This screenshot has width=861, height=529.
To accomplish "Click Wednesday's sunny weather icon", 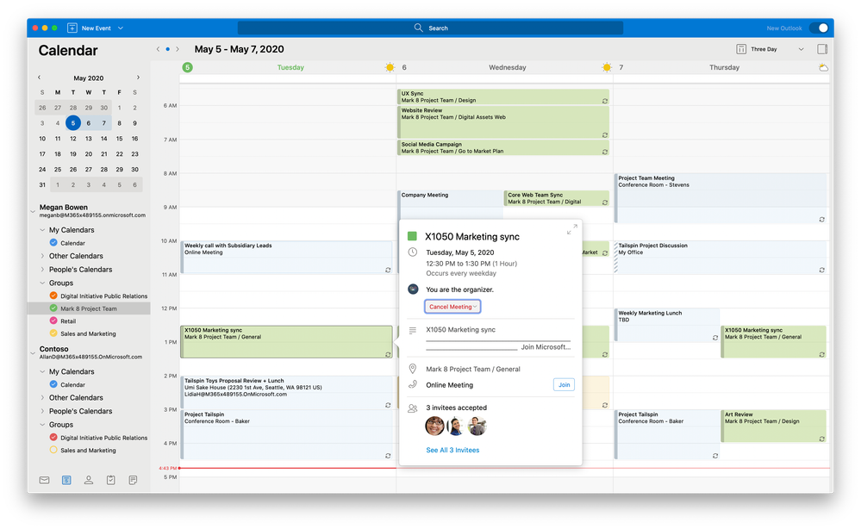I will [607, 67].
